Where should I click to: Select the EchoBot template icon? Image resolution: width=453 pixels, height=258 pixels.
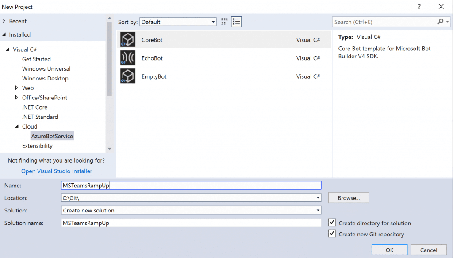point(128,58)
